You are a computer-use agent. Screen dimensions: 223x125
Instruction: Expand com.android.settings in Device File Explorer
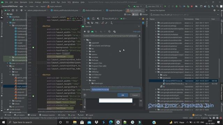[156, 26]
